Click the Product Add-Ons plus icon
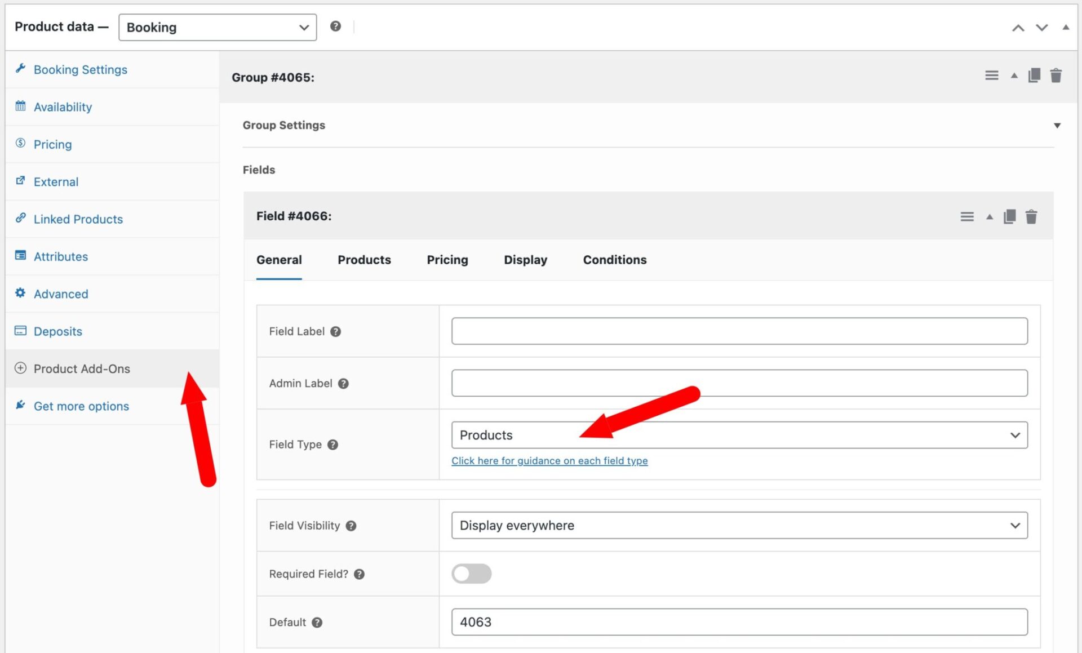This screenshot has height=653, width=1082. 20,368
